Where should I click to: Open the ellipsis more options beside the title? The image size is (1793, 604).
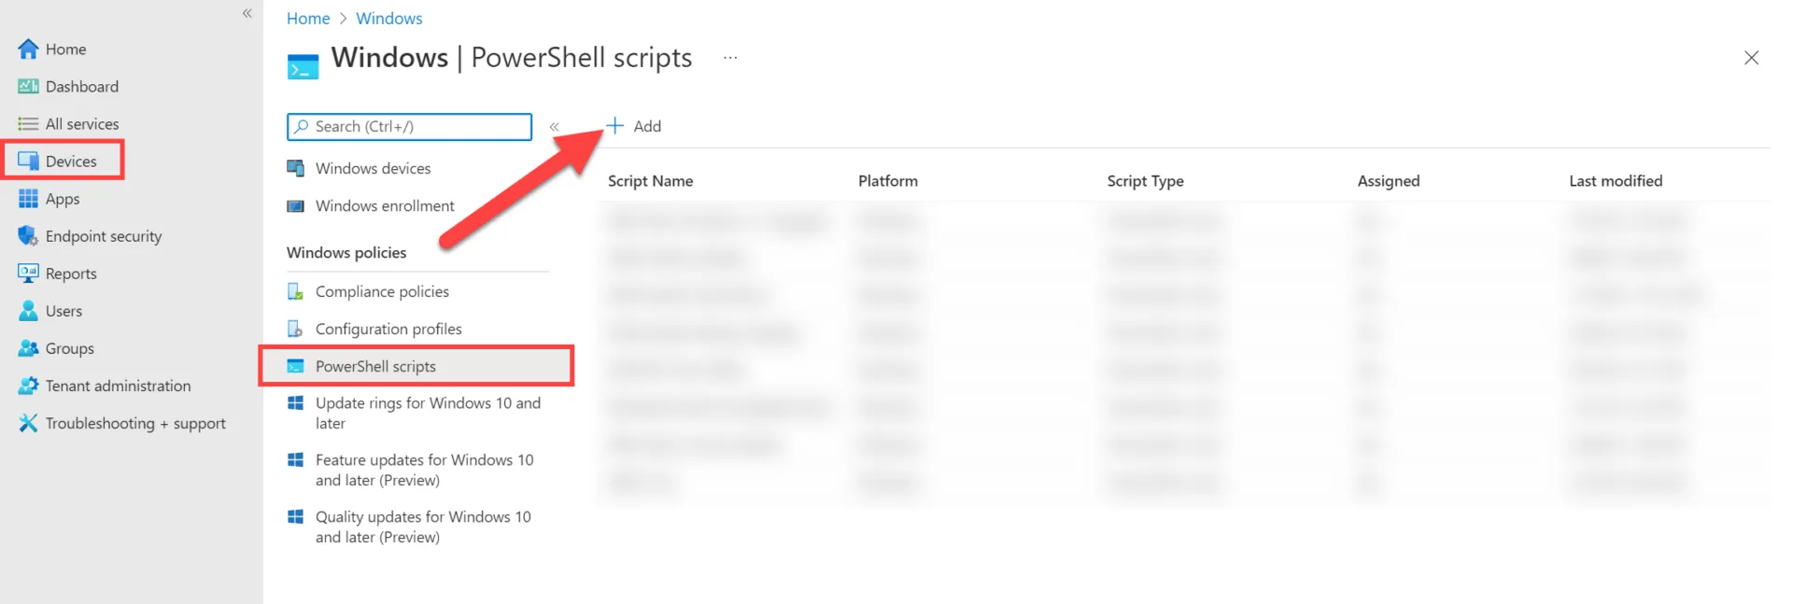click(730, 58)
